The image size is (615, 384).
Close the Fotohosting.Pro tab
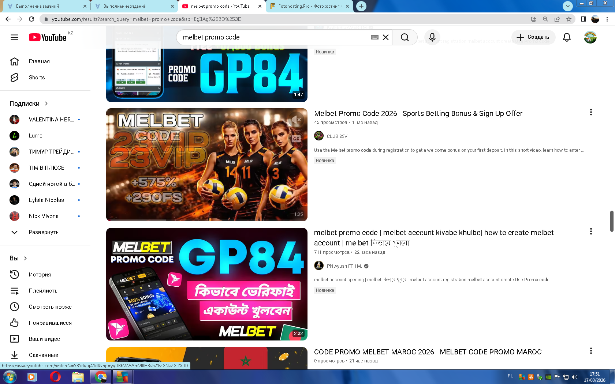tap(347, 6)
